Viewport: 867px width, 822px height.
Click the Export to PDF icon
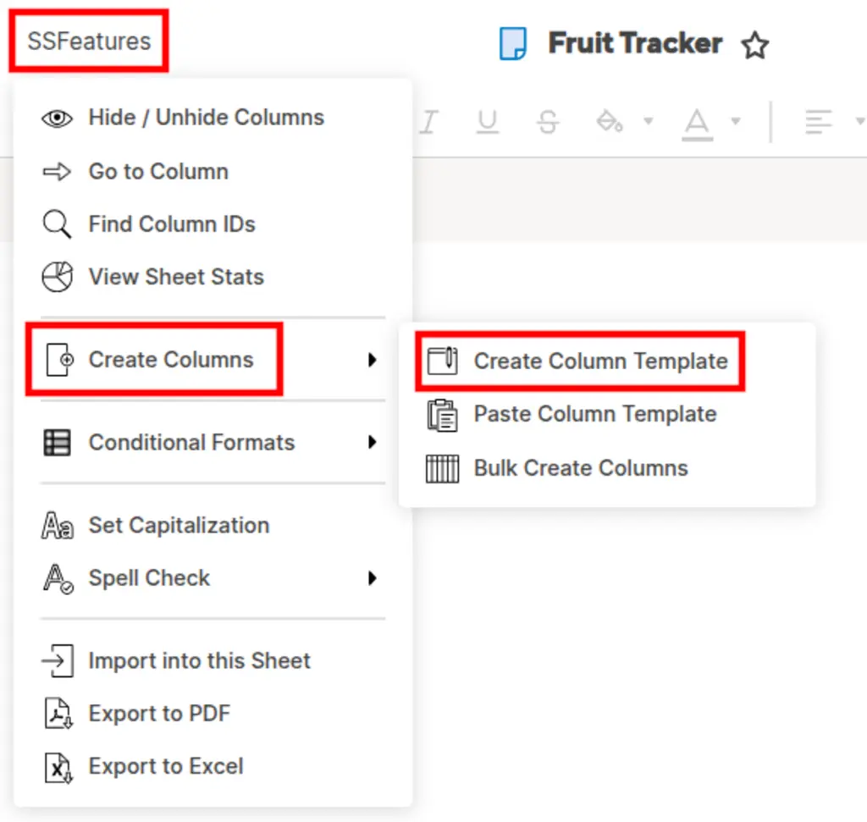pyautogui.click(x=58, y=714)
